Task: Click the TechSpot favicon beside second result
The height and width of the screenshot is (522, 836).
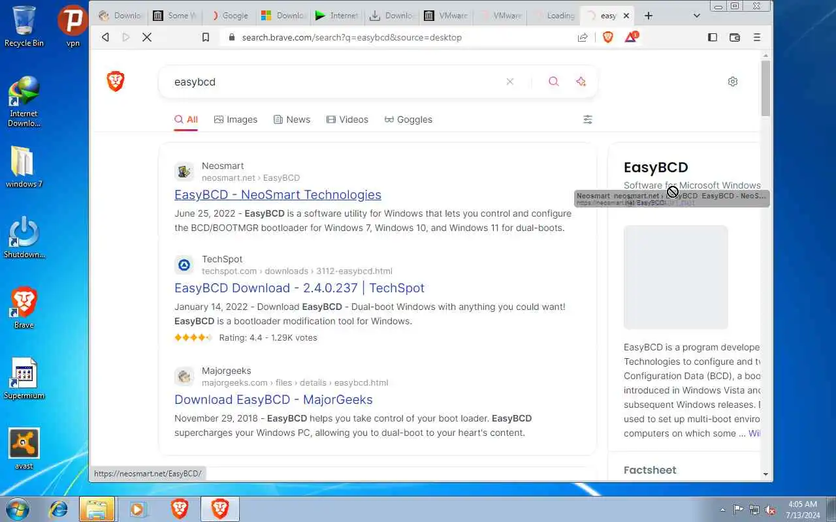Action: tap(184, 265)
